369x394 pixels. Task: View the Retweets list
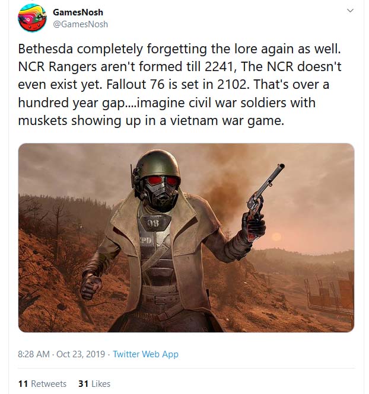pyautogui.click(x=49, y=383)
